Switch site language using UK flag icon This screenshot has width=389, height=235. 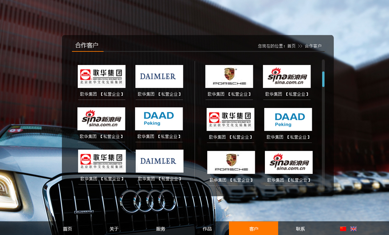point(353,229)
